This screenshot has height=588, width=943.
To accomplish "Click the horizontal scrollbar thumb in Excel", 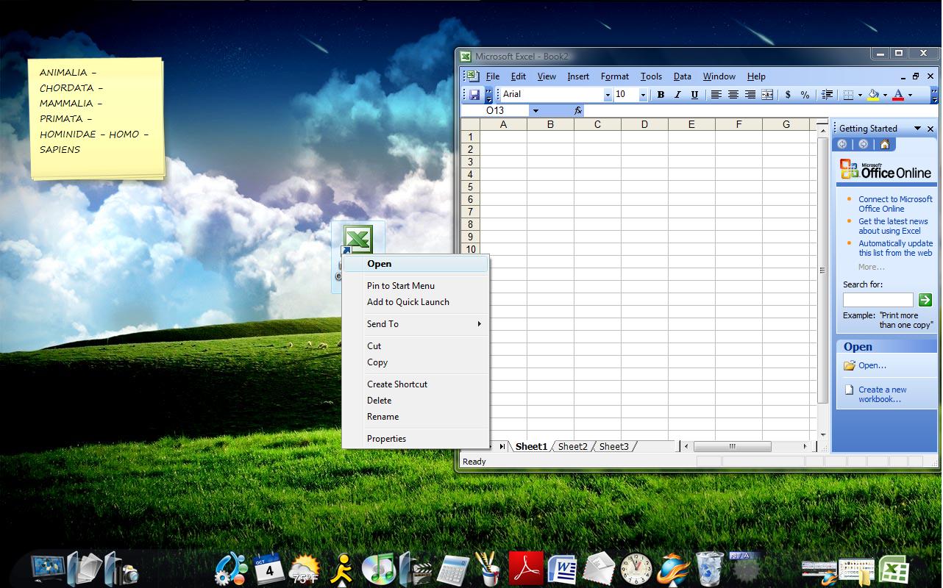I will (732, 446).
